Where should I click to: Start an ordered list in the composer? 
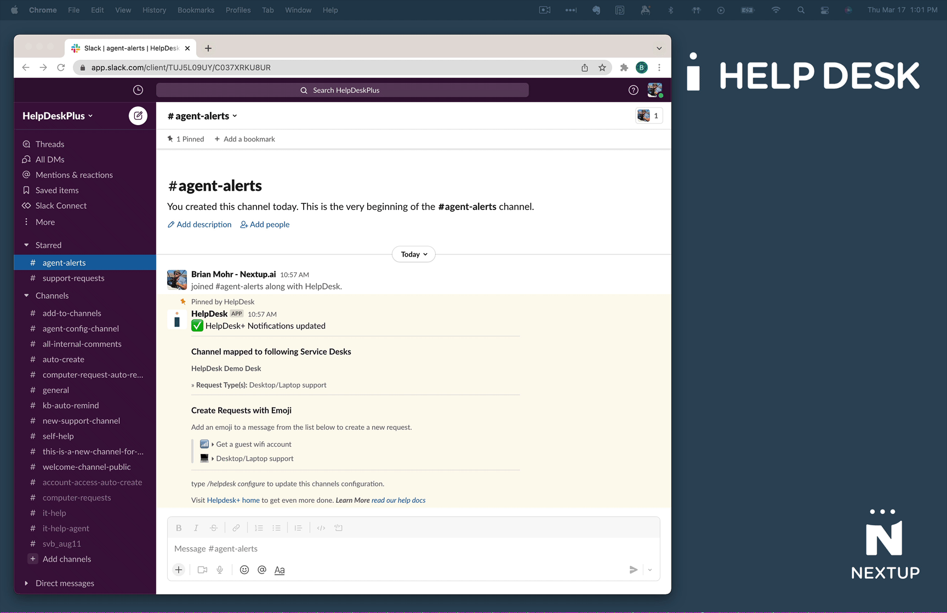click(259, 528)
